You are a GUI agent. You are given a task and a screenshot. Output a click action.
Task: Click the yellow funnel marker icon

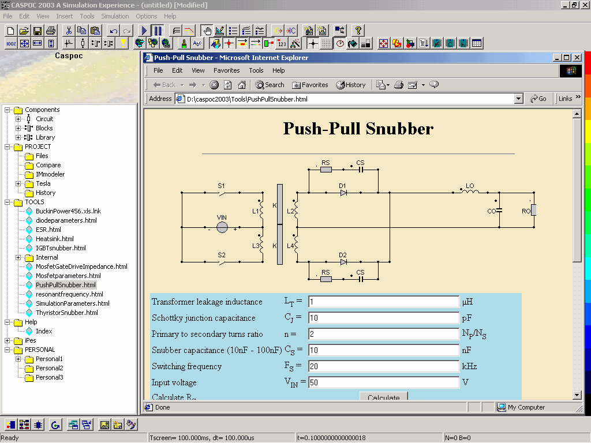click(x=123, y=43)
